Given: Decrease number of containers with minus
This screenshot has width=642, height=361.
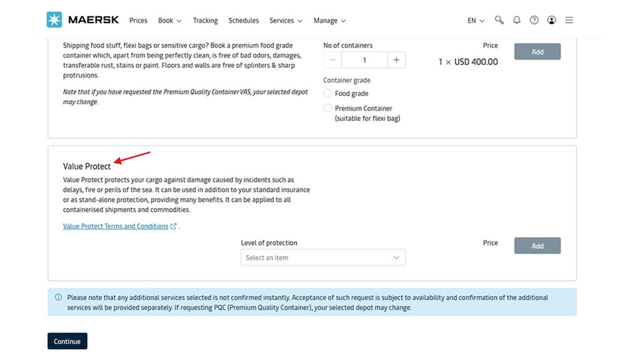Looking at the screenshot, I should (x=333, y=60).
